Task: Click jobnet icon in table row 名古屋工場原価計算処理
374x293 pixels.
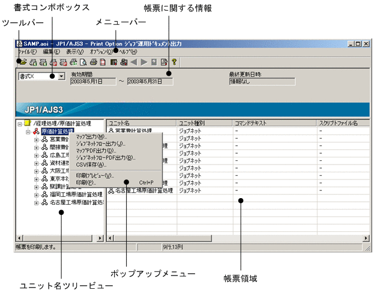Action: [x=111, y=190]
